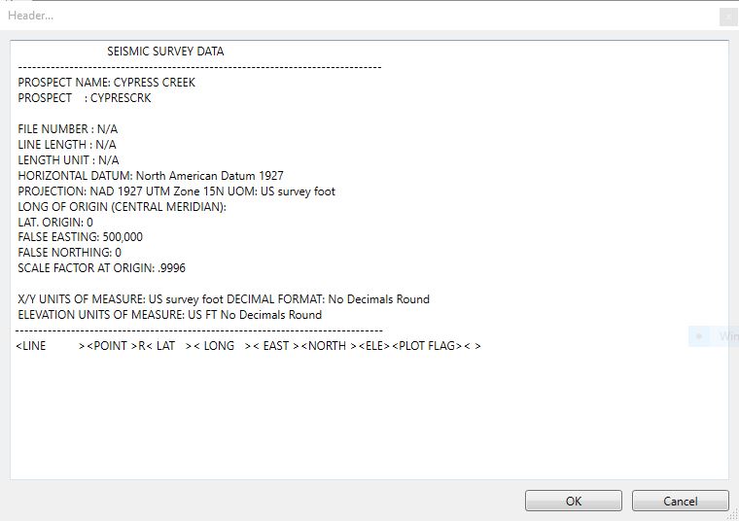Place cursor after LONG OF ORIGIN text
739x521 pixels.
pyautogui.click(x=227, y=207)
